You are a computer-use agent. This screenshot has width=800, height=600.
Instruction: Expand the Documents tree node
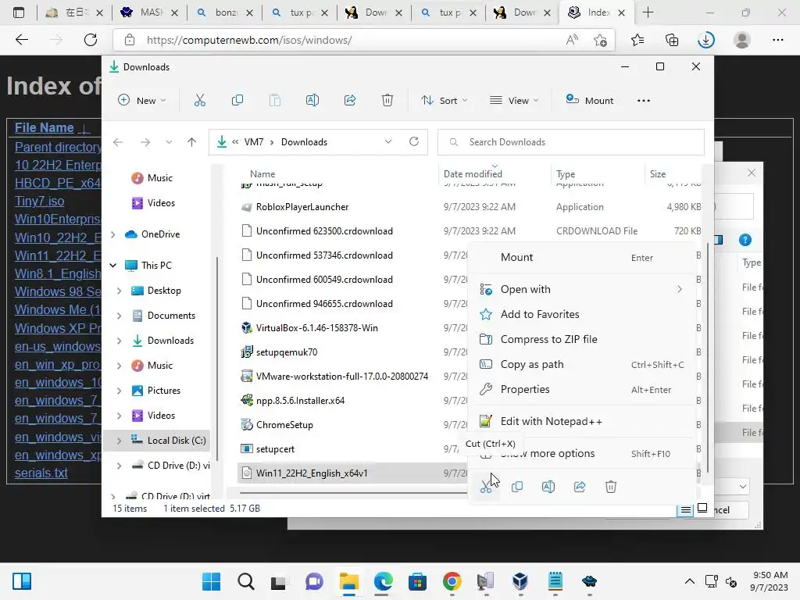(x=119, y=316)
